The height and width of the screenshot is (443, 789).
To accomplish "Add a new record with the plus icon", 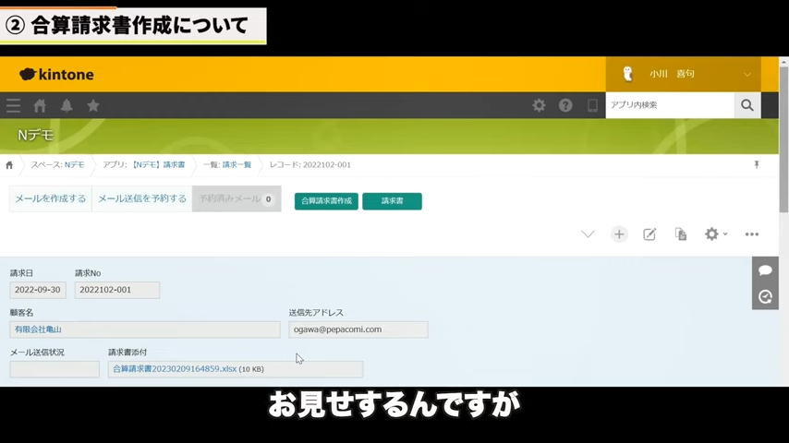I will pyautogui.click(x=619, y=234).
